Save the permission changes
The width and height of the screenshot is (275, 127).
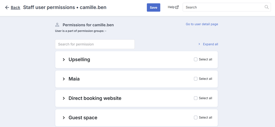(153, 8)
